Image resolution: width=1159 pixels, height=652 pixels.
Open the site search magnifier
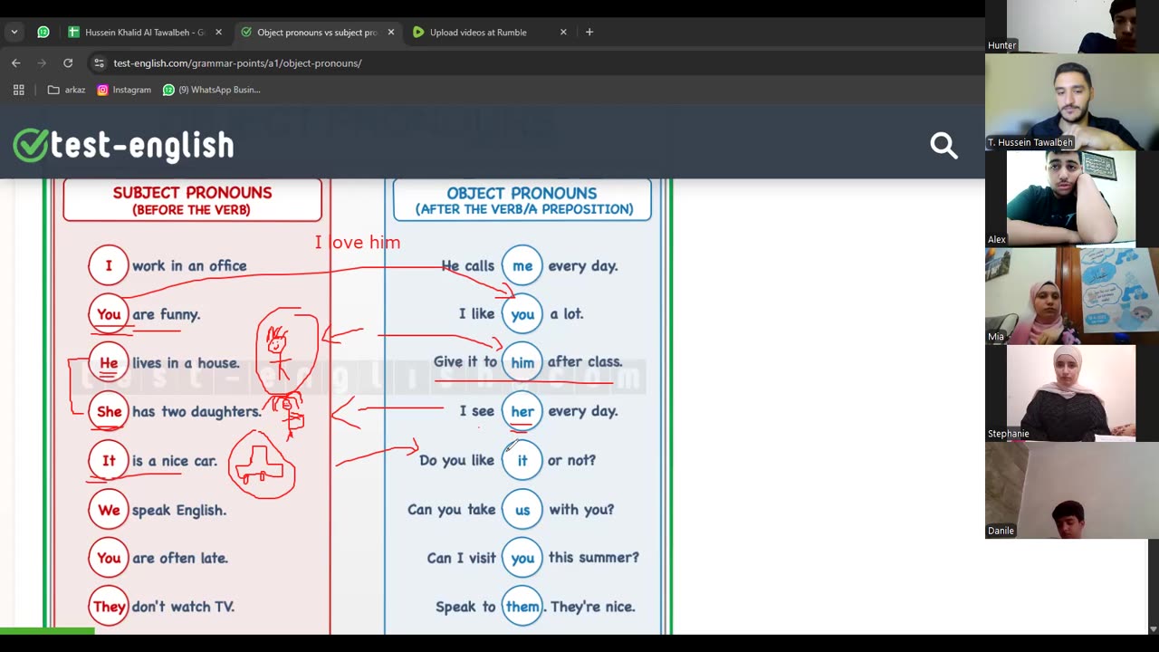coord(943,145)
